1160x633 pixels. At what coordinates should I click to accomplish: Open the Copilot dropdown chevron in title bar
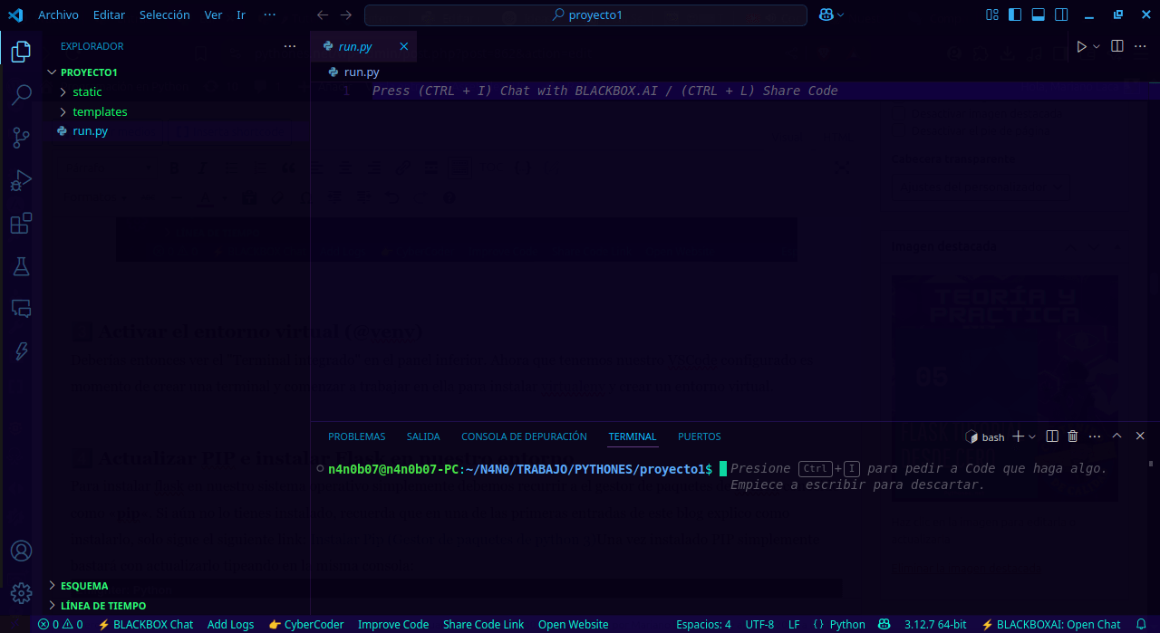841,15
